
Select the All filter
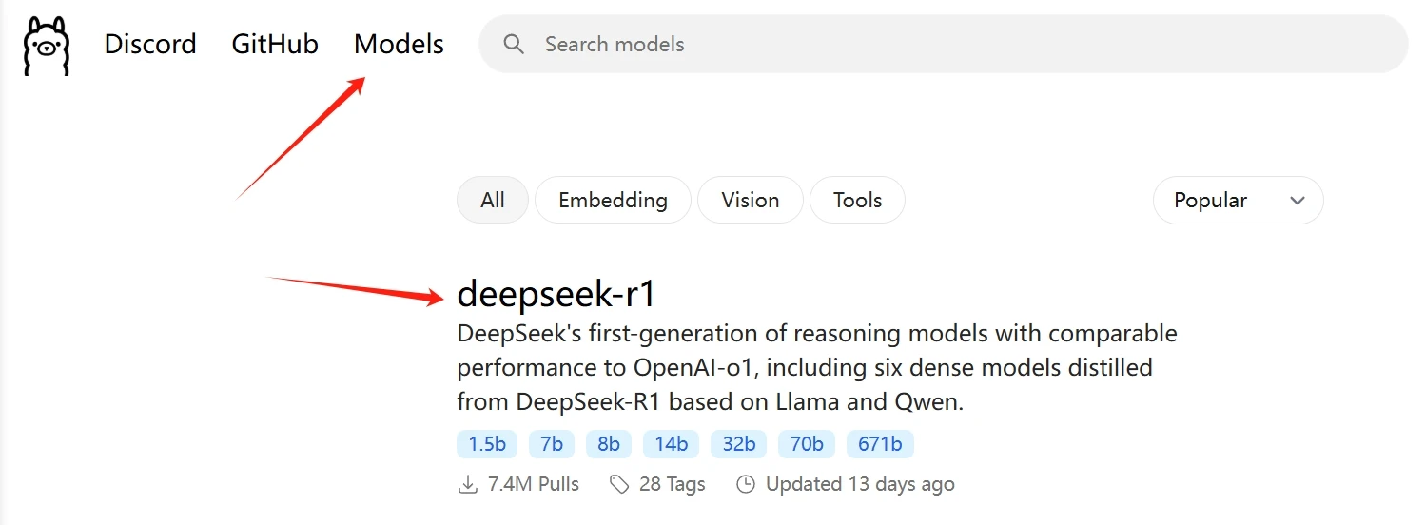pos(493,200)
